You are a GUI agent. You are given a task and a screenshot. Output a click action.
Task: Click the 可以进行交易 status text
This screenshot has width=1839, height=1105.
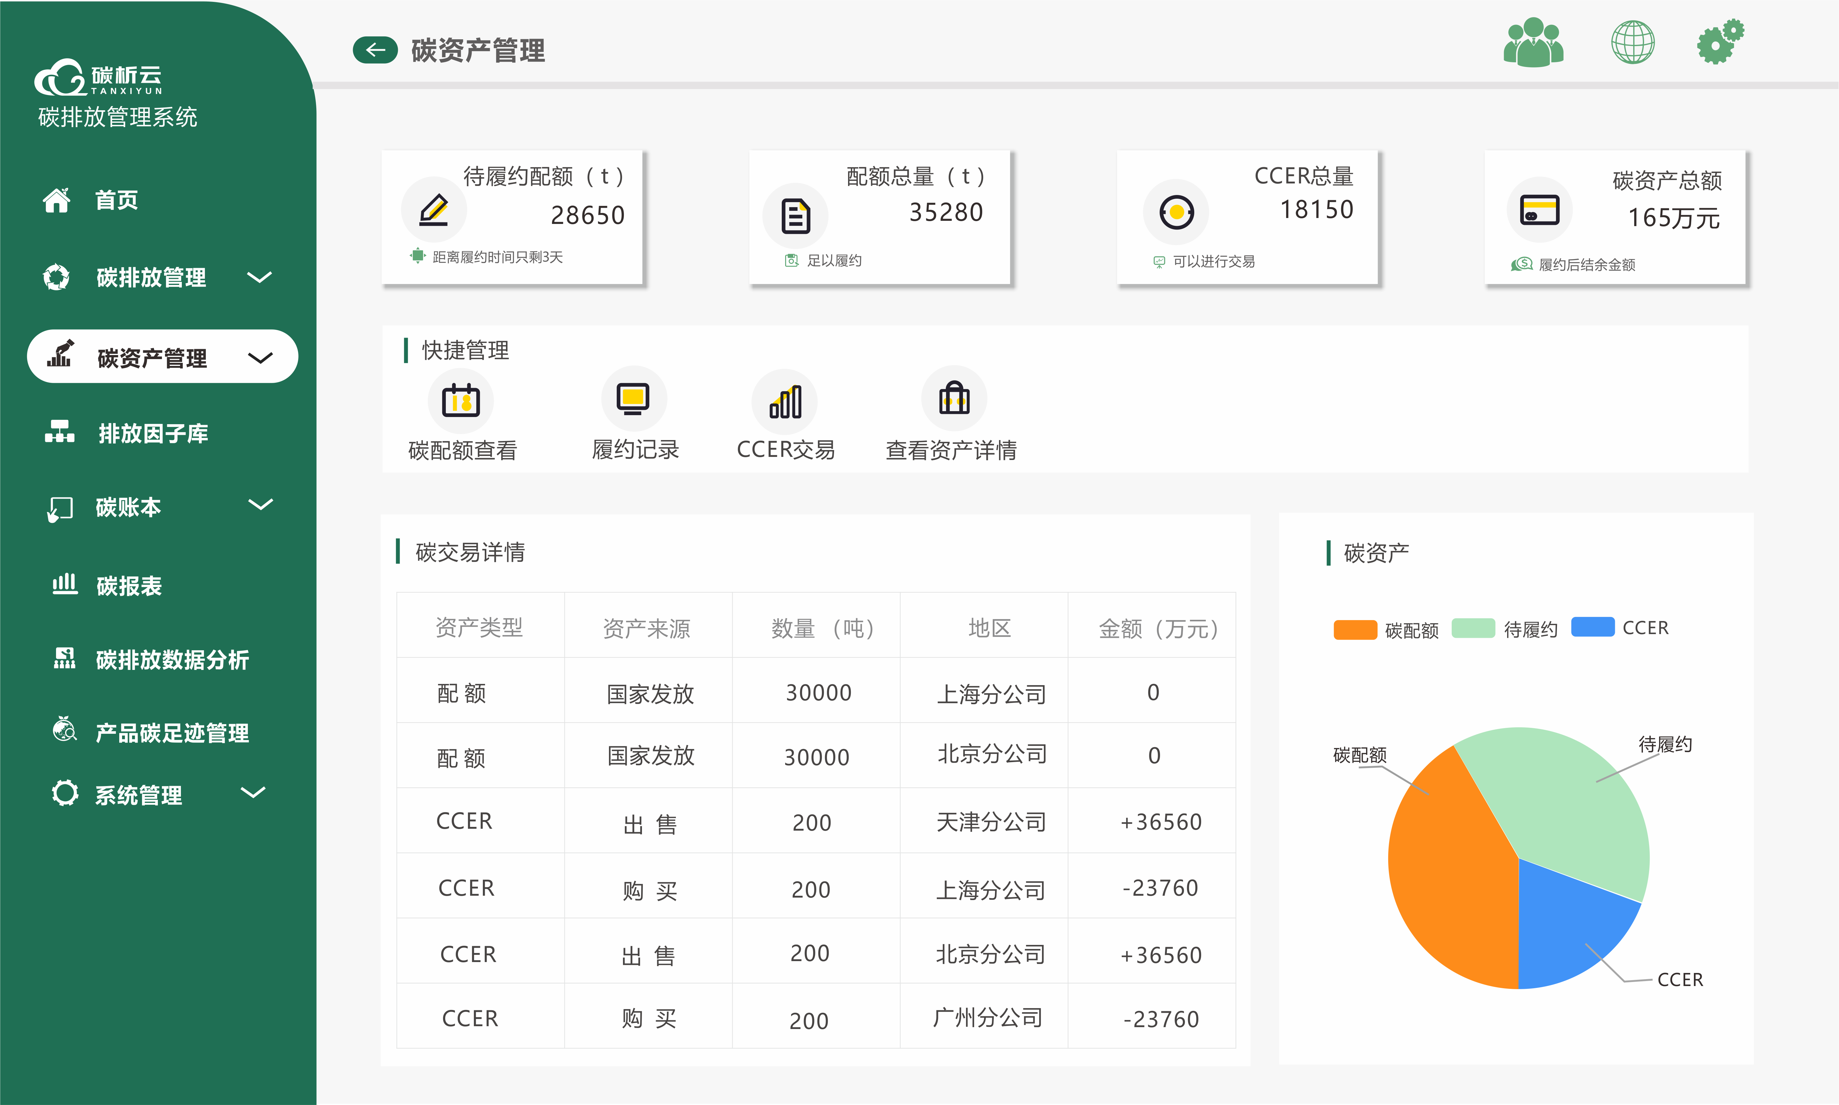[1214, 261]
